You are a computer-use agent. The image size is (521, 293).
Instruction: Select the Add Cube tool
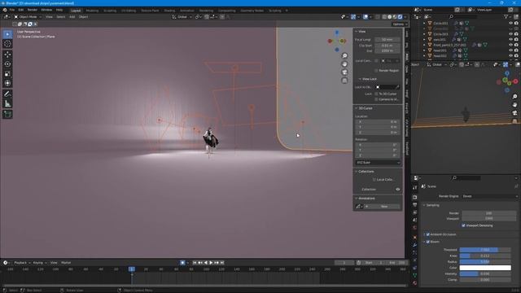[x=7, y=114]
